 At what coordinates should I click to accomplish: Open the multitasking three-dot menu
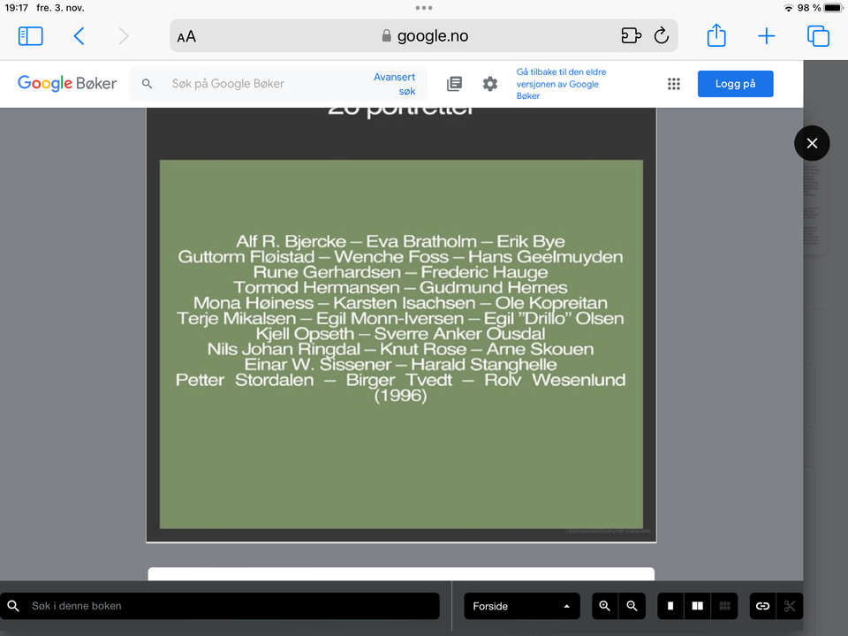point(424,8)
